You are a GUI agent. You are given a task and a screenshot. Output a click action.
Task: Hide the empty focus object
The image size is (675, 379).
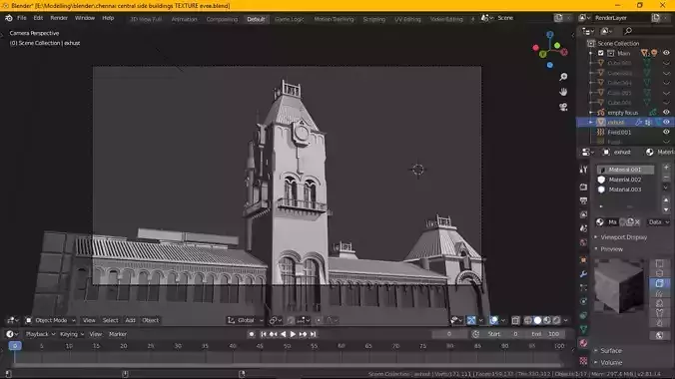coord(666,113)
